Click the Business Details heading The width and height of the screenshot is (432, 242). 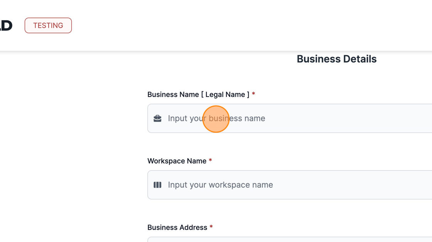click(x=336, y=59)
